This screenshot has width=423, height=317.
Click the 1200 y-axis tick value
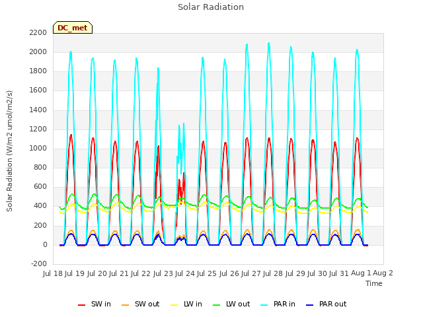38,129
